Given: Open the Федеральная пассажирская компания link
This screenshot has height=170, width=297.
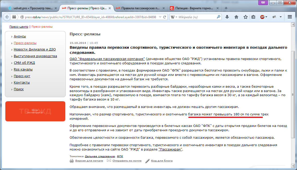Looking at the screenshot, I should coord(107,59).
